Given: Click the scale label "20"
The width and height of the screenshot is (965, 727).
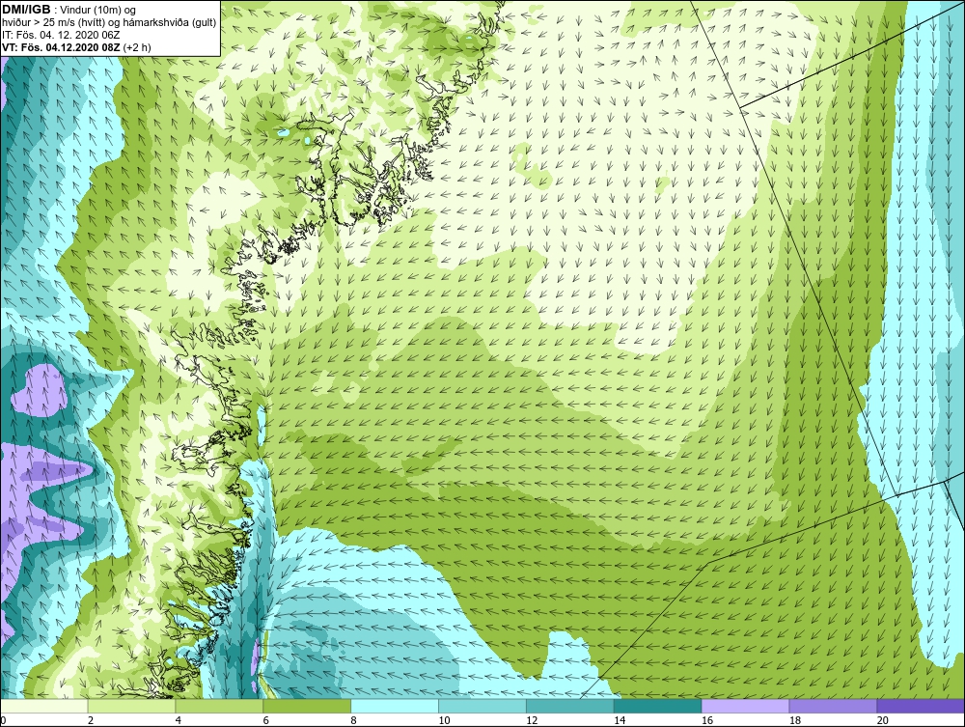Looking at the screenshot, I should (x=882, y=720).
